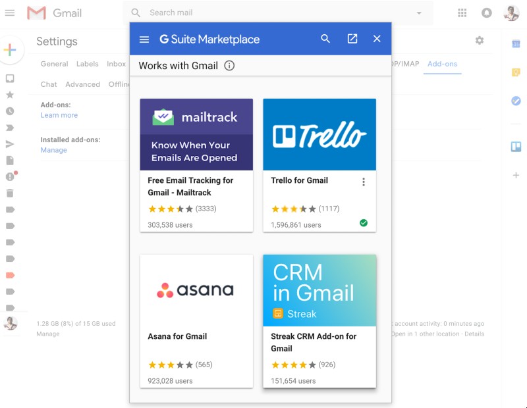Screen dimensions: 527x408
Task: Open the Settings gear icon
Action: [x=480, y=40]
